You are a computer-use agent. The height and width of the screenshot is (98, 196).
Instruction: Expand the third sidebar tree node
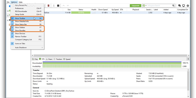click(8, 20)
